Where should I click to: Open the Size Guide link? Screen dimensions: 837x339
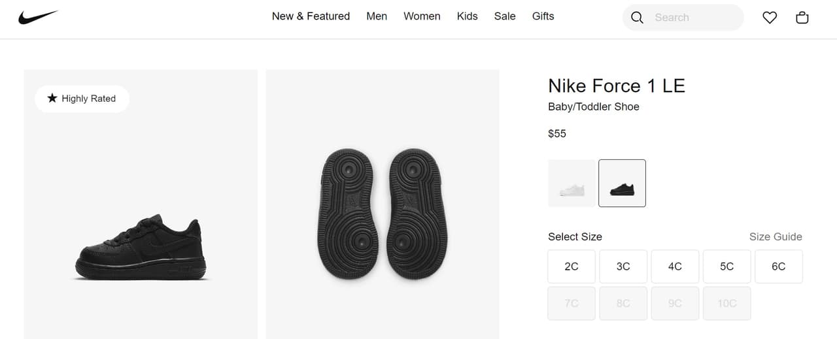pyautogui.click(x=776, y=236)
